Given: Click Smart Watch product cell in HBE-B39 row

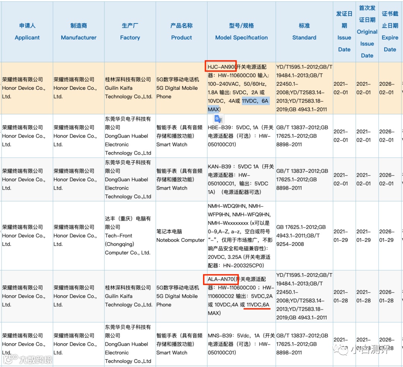Looking at the screenshot, I should [x=181, y=136].
